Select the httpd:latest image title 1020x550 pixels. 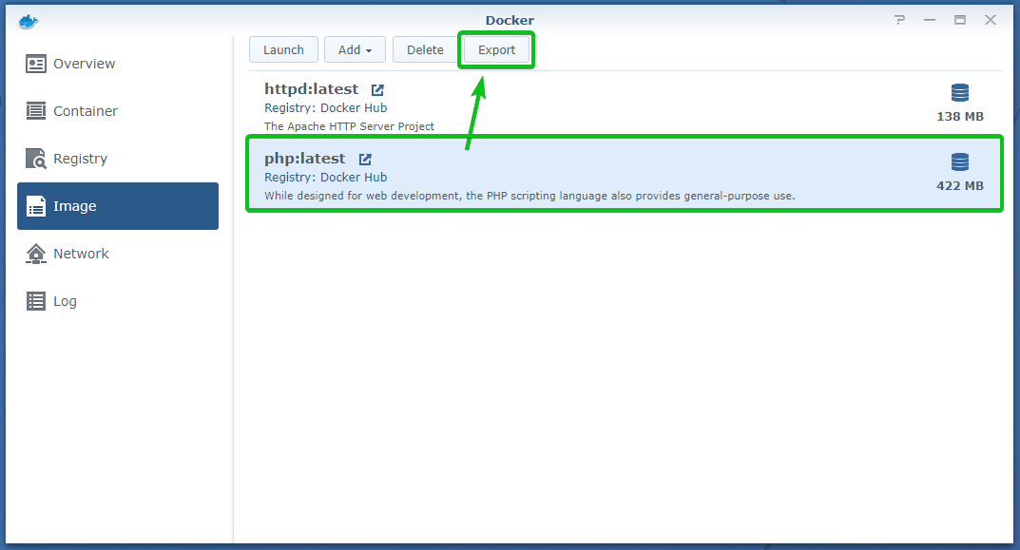[311, 89]
